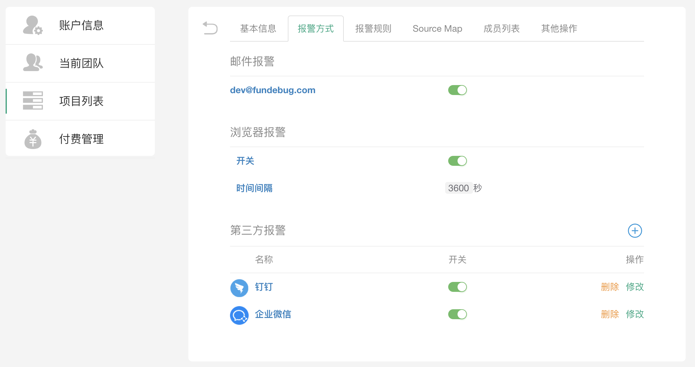
Task: Toggle email alert for dev@fundebug.com
Action: (457, 90)
